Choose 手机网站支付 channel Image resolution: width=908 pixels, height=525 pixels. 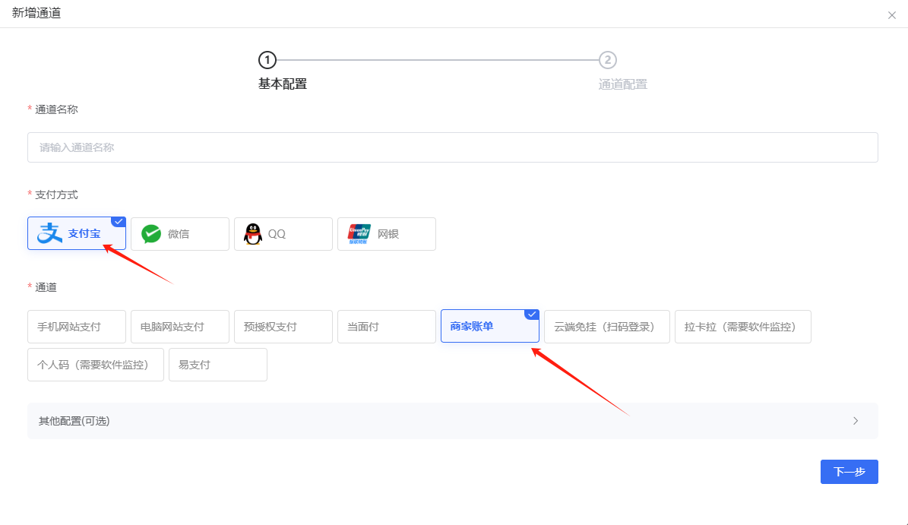[x=77, y=327]
